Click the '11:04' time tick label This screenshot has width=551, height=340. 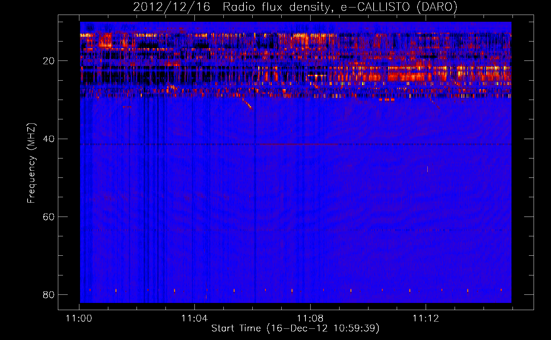pos(194,319)
